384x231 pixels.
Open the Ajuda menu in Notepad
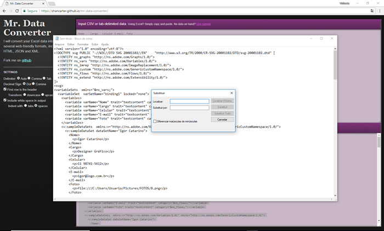click(105, 44)
